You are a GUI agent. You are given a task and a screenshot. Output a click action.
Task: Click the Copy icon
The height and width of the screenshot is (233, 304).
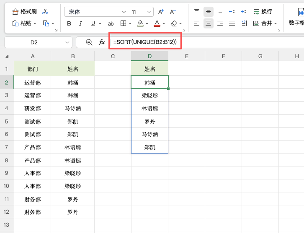(x=46, y=23)
